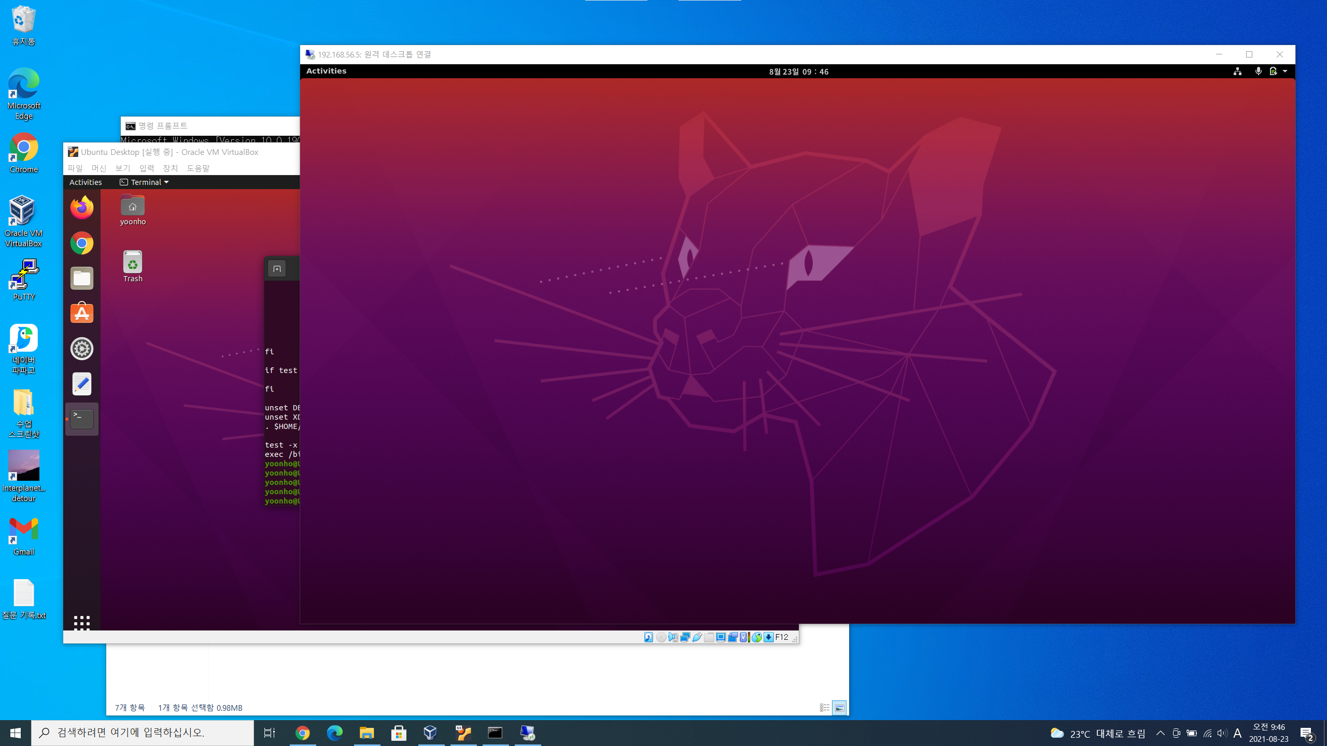This screenshot has width=1327, height=746.
Task: Switch Explorer to details list view
Action: [824, 708]
